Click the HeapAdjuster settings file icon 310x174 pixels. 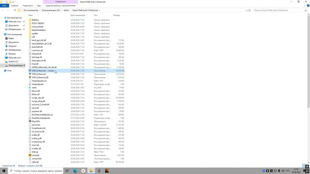30,84
